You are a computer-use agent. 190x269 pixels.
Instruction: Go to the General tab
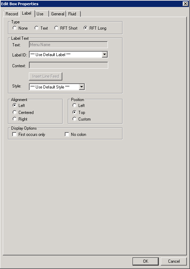57,14
